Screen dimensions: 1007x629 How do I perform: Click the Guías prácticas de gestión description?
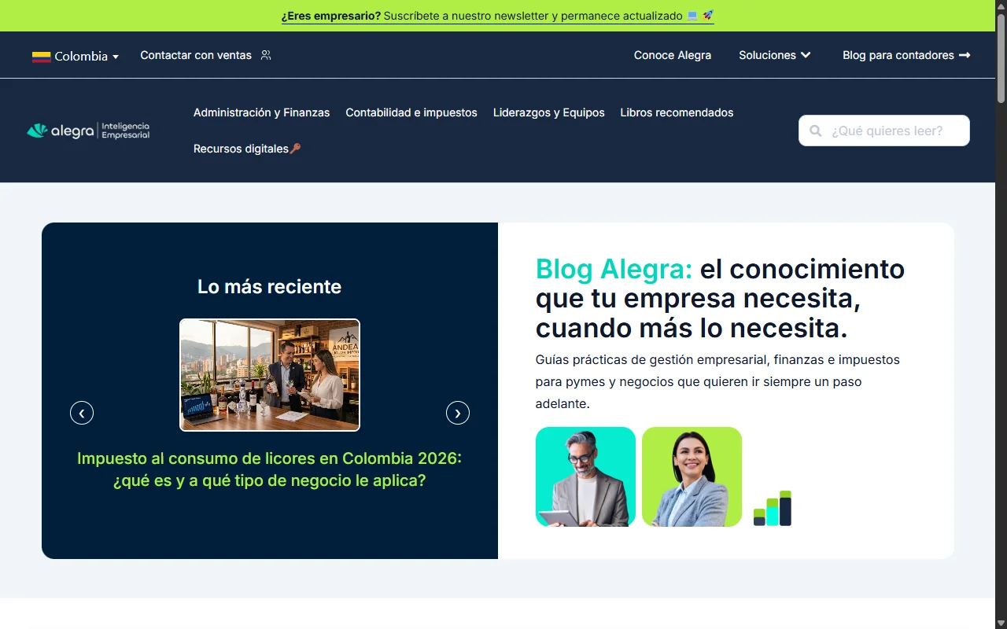coord(717,381)
